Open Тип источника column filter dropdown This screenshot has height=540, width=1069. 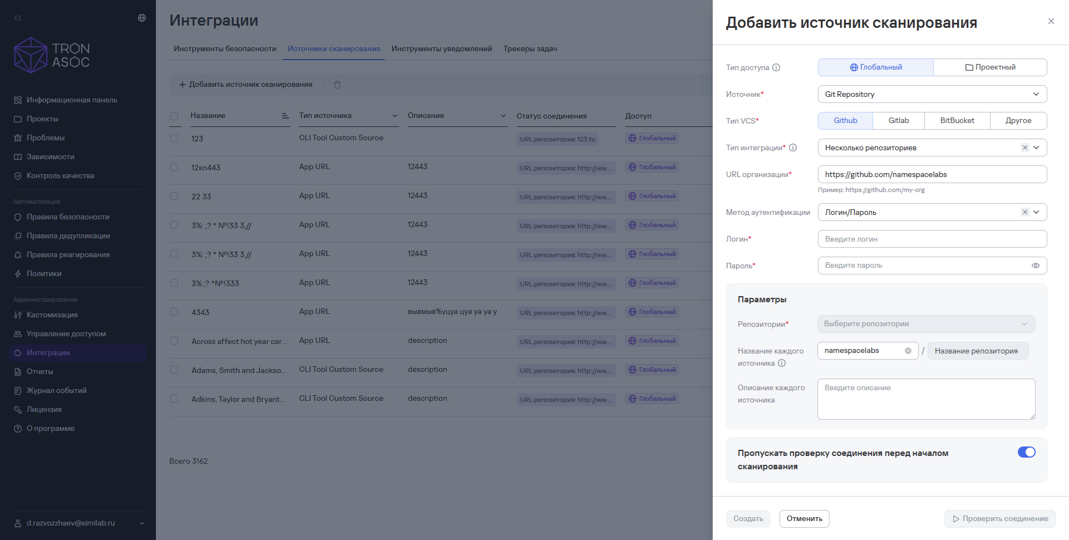pos(395,116)
